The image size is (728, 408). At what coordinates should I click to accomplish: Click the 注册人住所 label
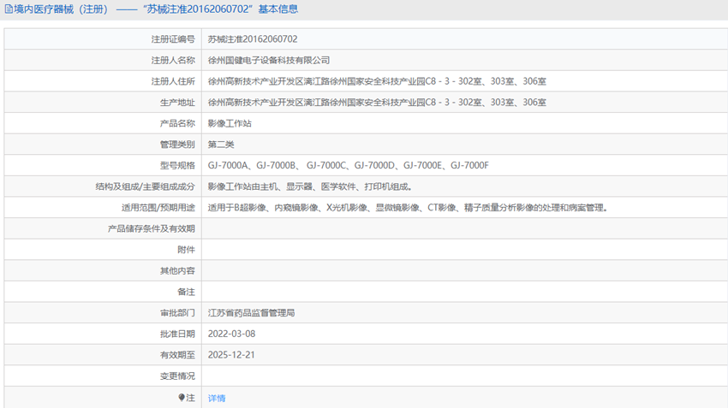pyautogui.click(x=173, y=81)
